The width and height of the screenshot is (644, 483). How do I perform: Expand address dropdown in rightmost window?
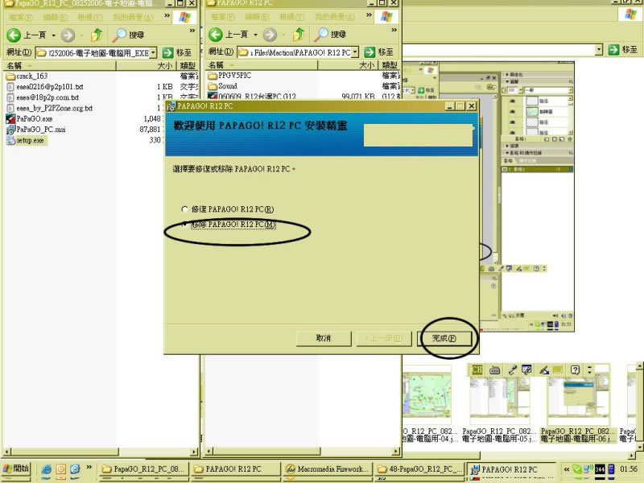(x=599, y=50)
